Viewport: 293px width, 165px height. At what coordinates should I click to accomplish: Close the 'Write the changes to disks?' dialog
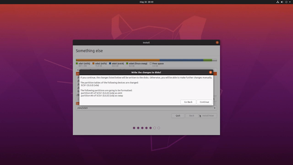211,72
